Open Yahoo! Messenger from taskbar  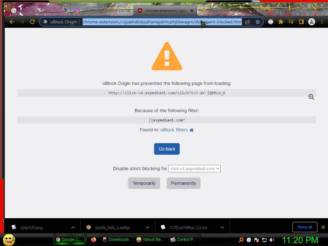coord(150,240)
